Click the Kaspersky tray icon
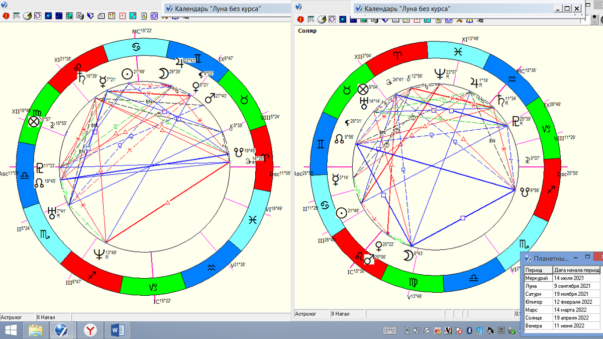603x339 pixels. tap(438, 330)
